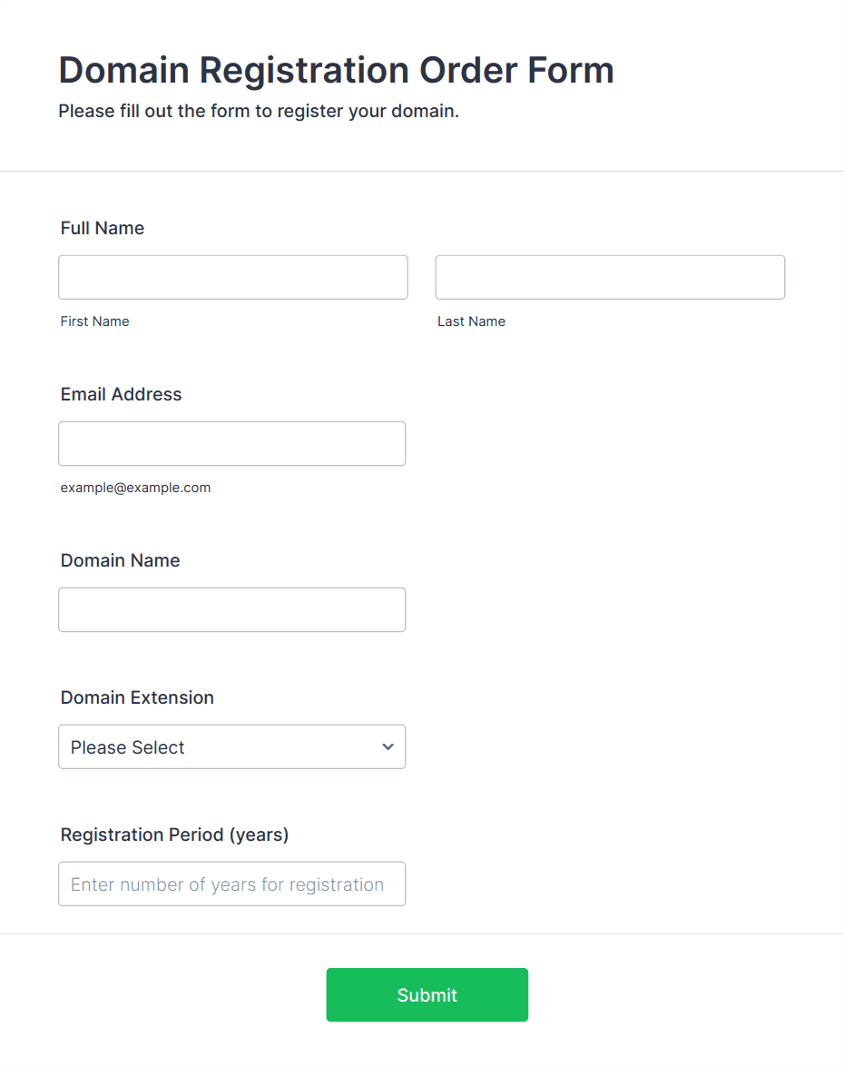Click the 'Last Name' sublabel text

pyautogui.click(x=471, y=321)
